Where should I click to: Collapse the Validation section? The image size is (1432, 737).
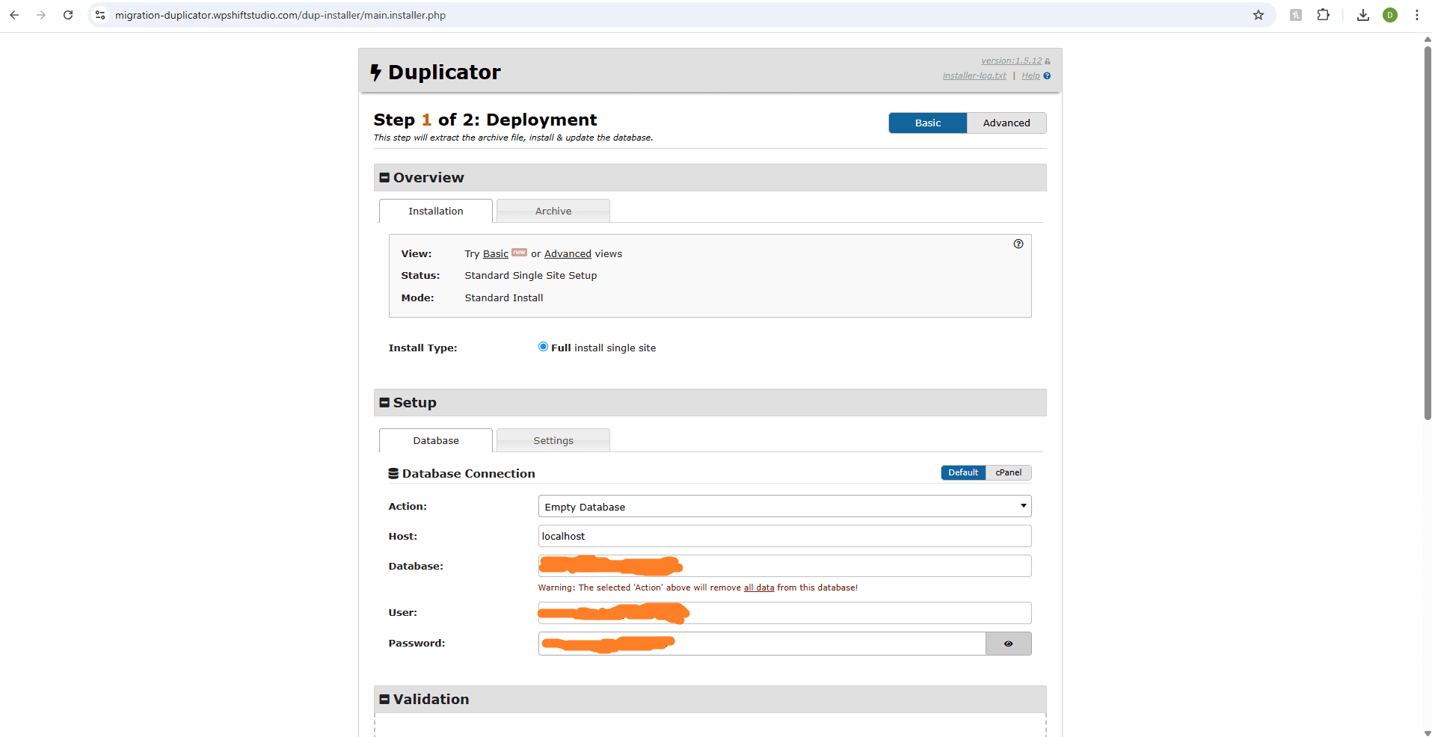[384, 700]
